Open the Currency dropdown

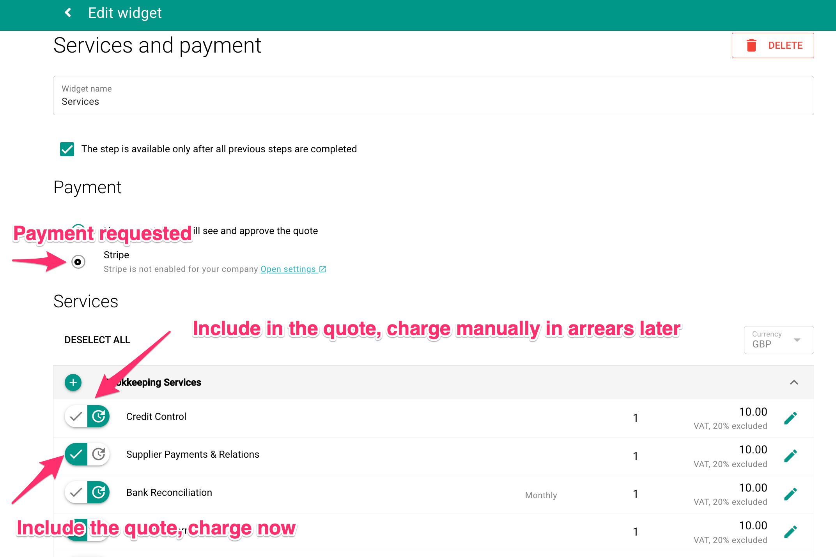pyautogui.click(x=778, y=340)
